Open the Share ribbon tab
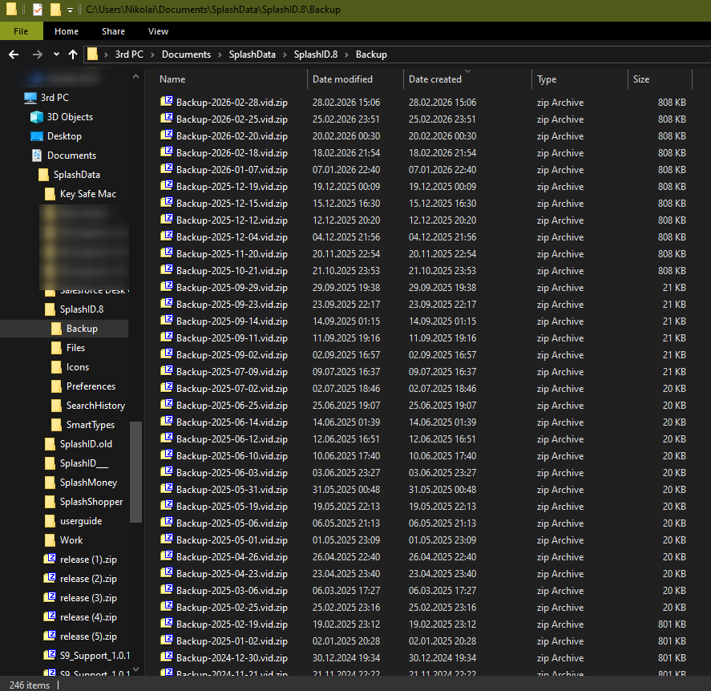 [113, 31]
